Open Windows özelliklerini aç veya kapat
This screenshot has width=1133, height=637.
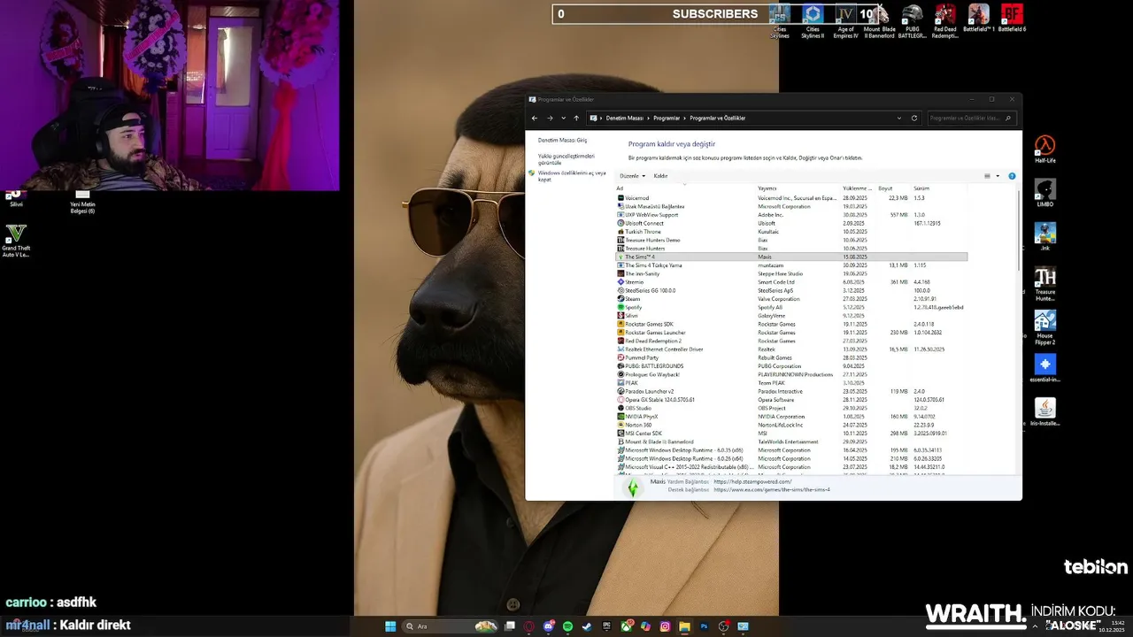[572, 176]
